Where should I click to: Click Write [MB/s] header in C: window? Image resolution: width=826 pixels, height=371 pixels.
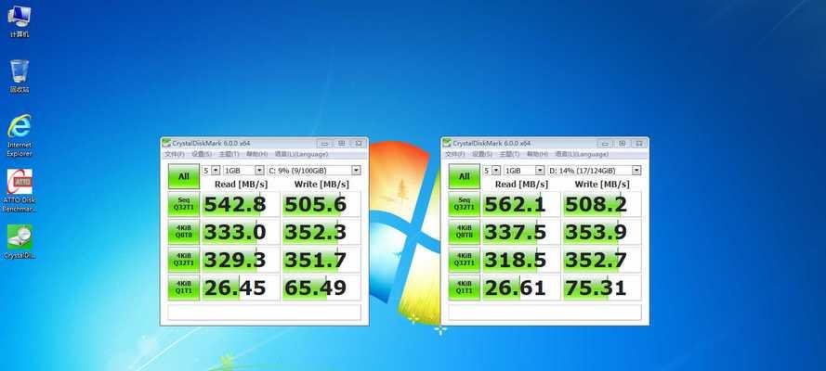(x=321, y=185)
